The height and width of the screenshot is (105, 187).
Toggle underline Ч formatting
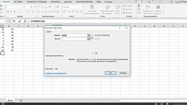click(x=15, y=12)
